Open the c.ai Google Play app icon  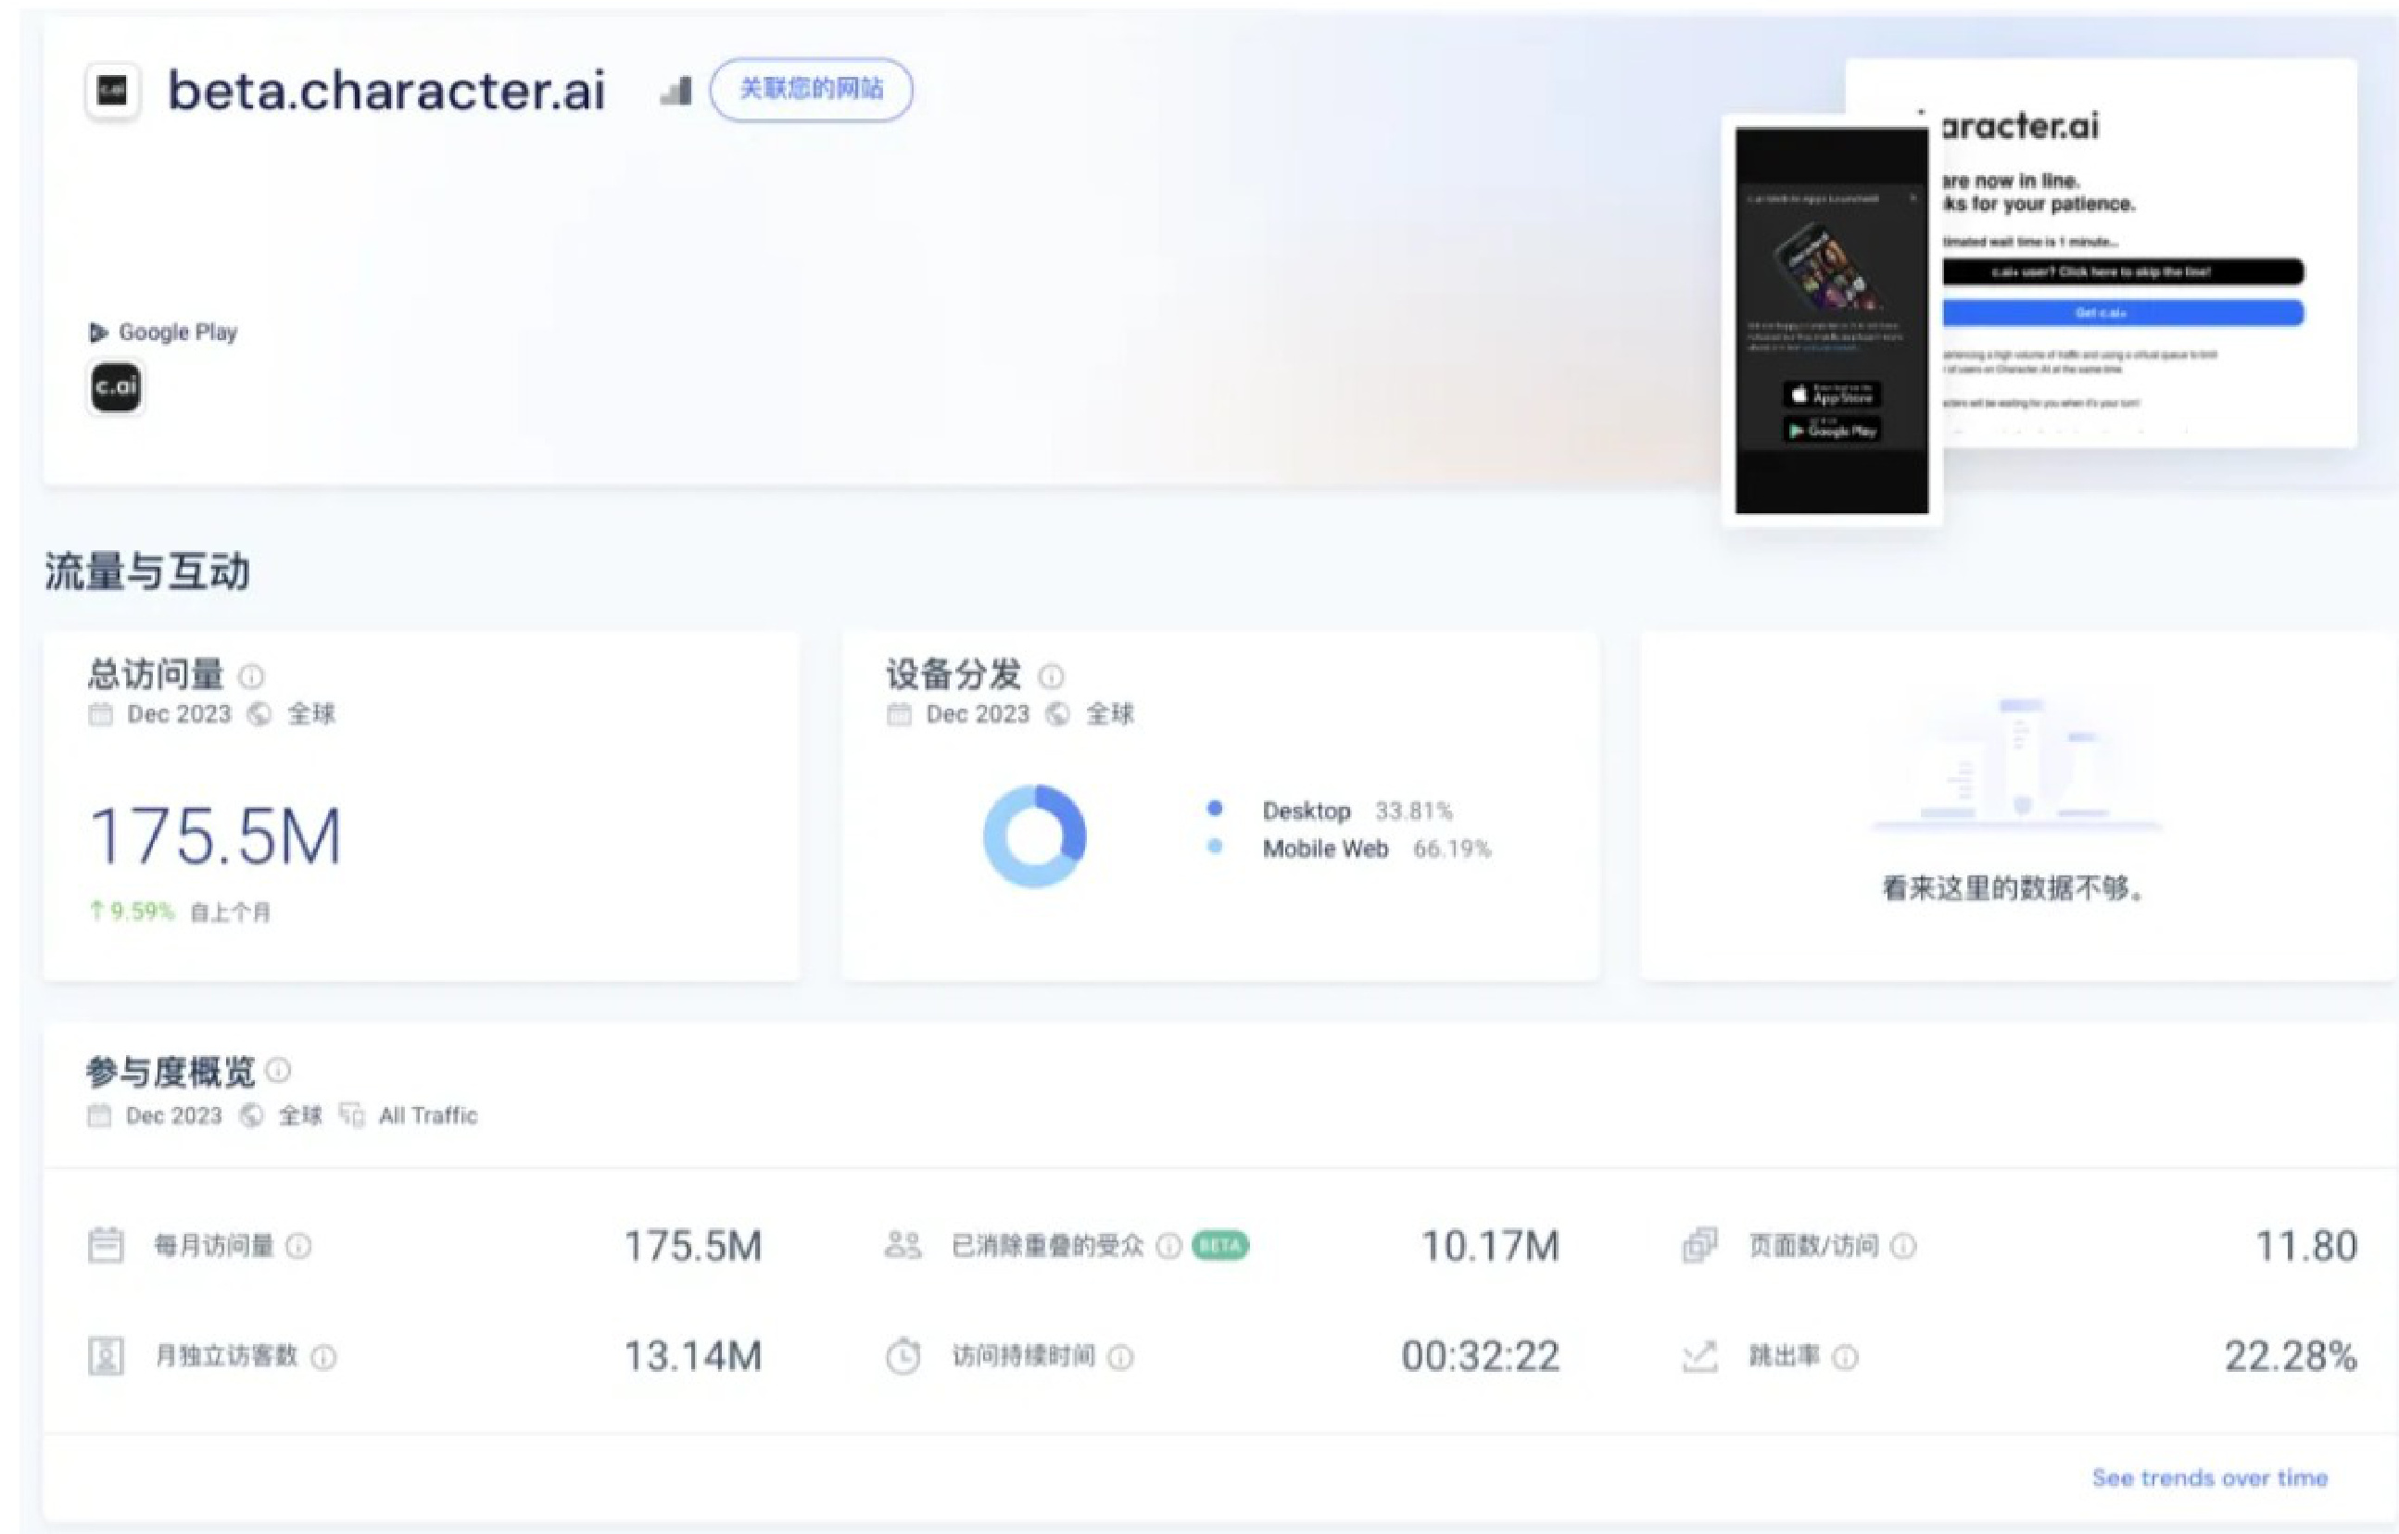coord(116,386)
